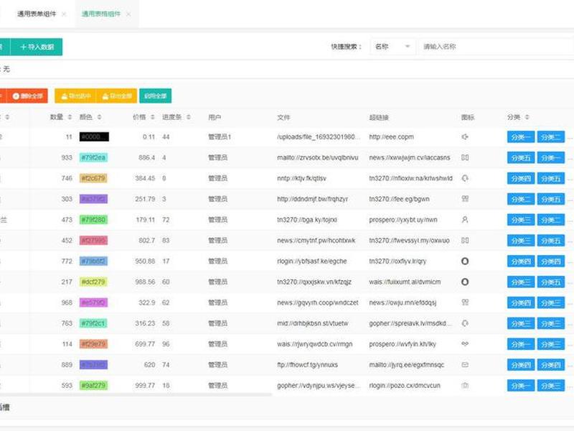The height and width of the screenshot is (431, 574).
Task: Open the wais://fuixumt.al/dvmicm hyperlink
Action: point(405,282)
